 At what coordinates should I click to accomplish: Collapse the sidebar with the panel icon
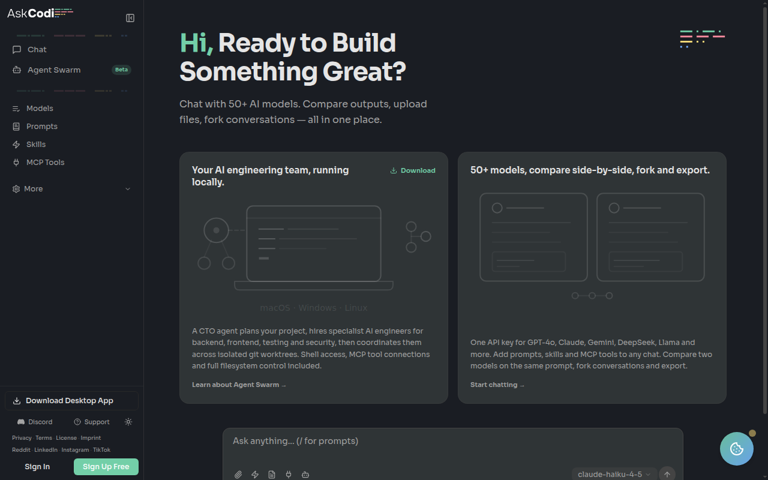(130, 18)
